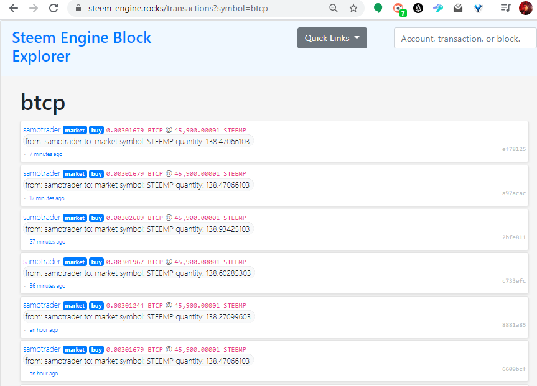The width and height of the screenshot is (537, 386).
Task: Click the address bar URL steem-engine.rocks
Action: coord(178,8)
